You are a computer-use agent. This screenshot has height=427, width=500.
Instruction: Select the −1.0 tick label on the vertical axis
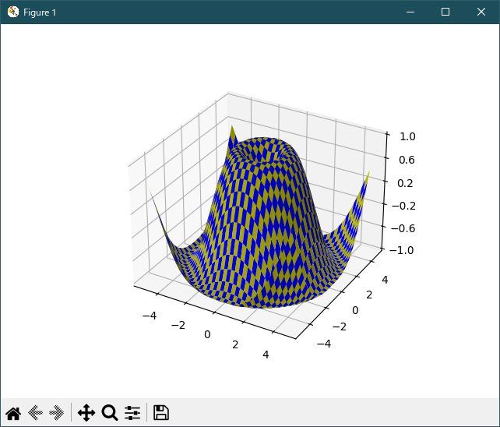[x=403, y=250]
